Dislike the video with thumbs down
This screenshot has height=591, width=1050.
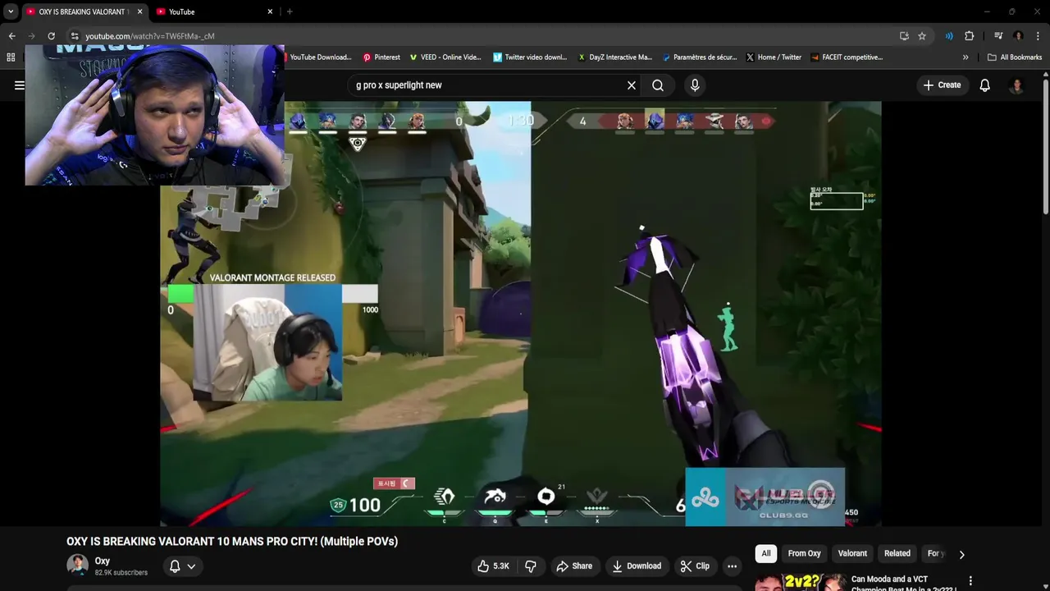[531, 566]
